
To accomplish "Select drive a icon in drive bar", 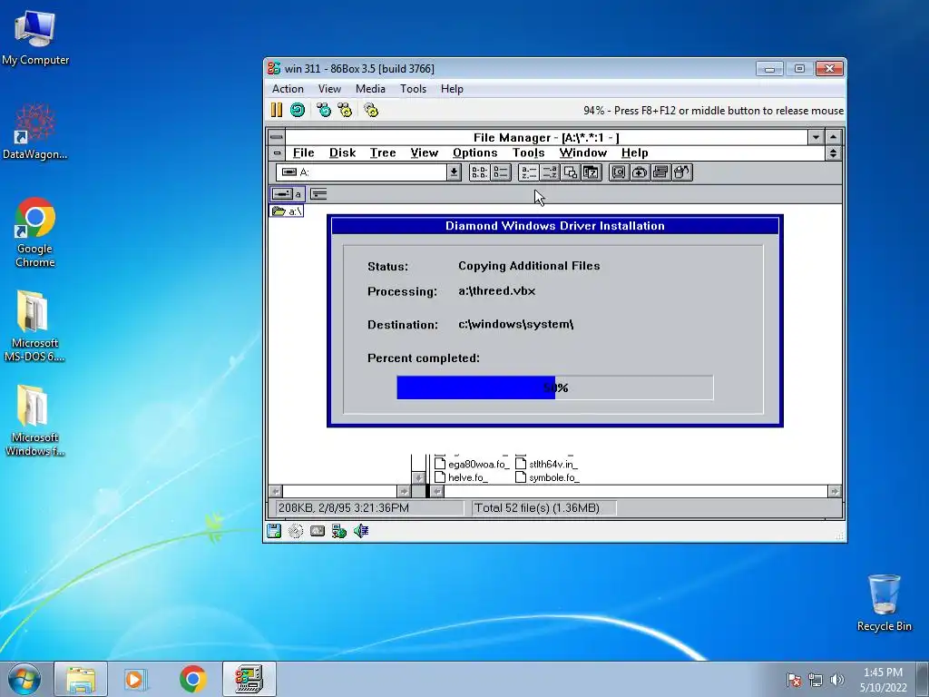I will click(288, 194).
